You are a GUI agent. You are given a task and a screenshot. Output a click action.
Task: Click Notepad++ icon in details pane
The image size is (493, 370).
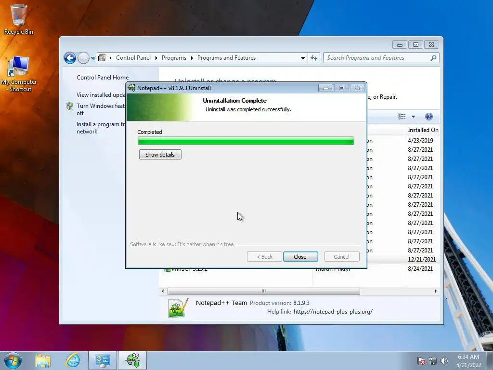(178, 308)
